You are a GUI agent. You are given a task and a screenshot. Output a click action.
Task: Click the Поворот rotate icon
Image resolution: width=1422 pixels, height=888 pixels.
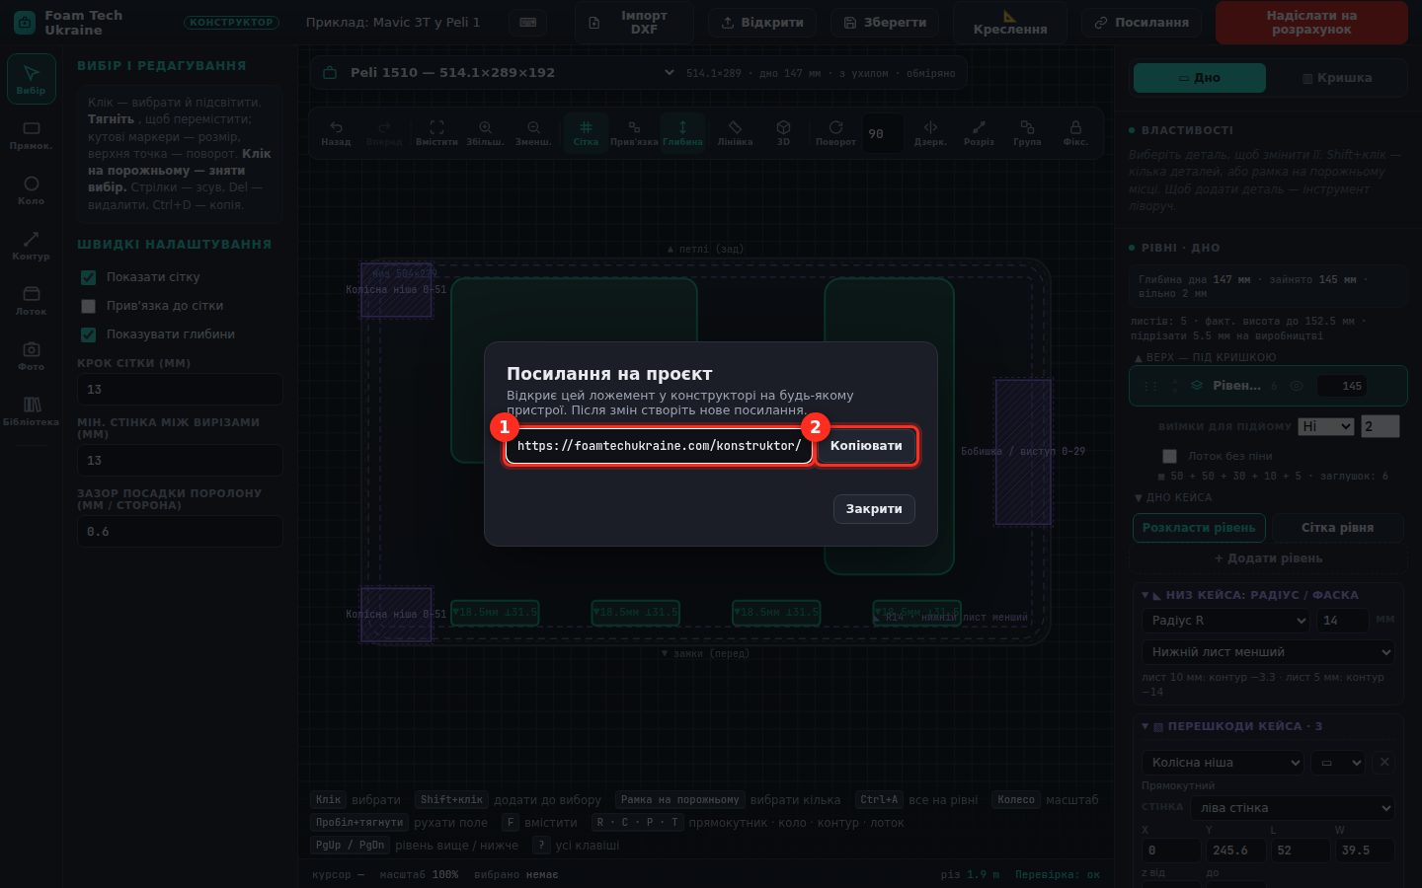(835, 133)
